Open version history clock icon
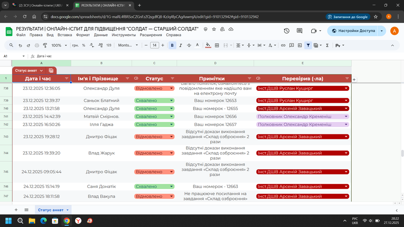This screenshot has height=227, width=404. (287, 31)
